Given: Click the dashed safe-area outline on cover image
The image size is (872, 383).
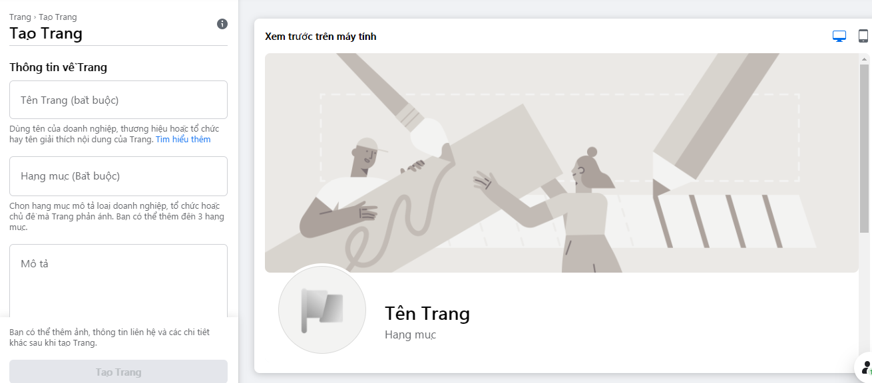Looking at the screenshot, I should (559, 138).
